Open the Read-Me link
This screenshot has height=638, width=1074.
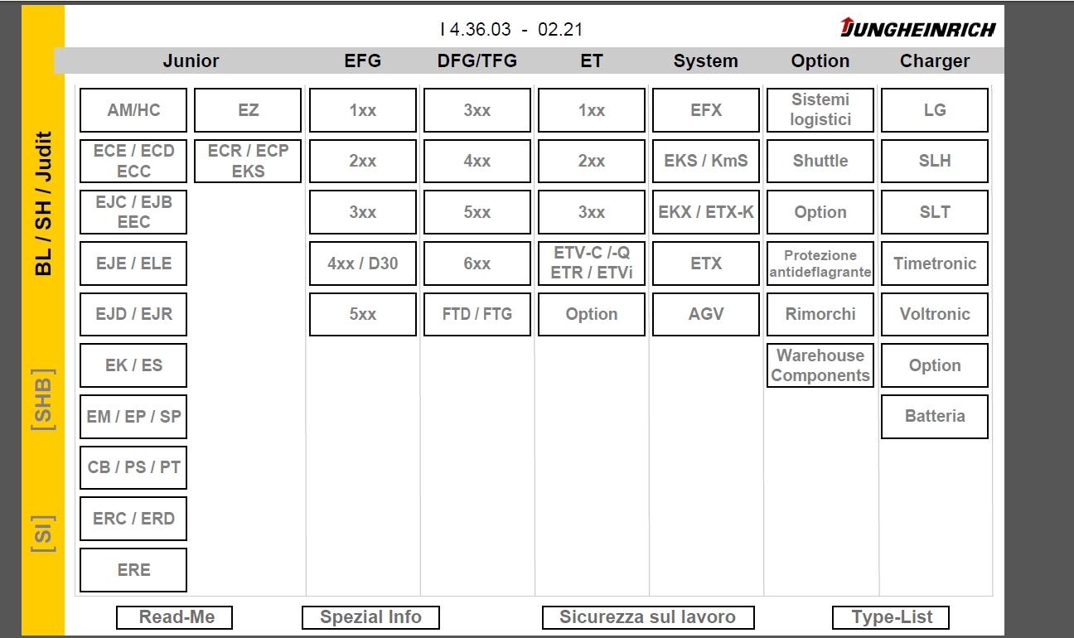(174, 617)
